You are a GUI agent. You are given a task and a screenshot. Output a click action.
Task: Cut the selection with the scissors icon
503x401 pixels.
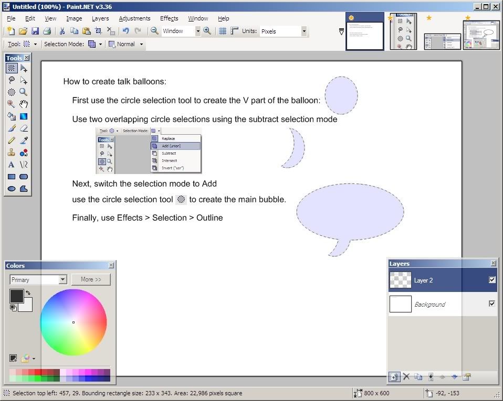(62, 31)
